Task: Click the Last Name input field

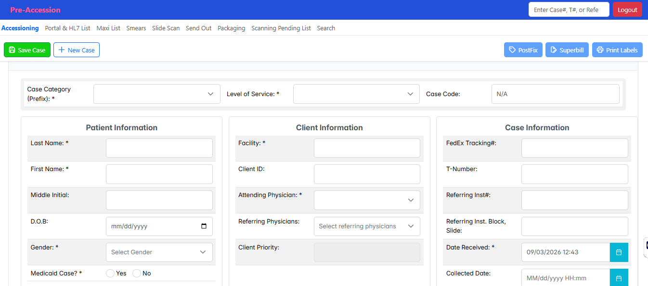Action: pos(159,148)
